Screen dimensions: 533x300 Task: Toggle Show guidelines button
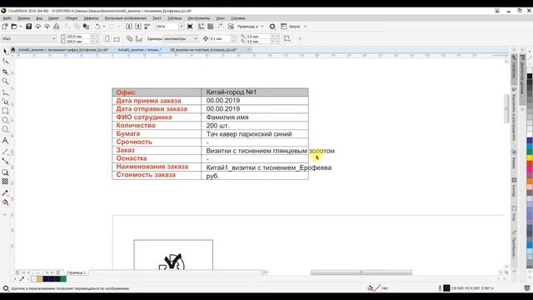pos(220,26)
